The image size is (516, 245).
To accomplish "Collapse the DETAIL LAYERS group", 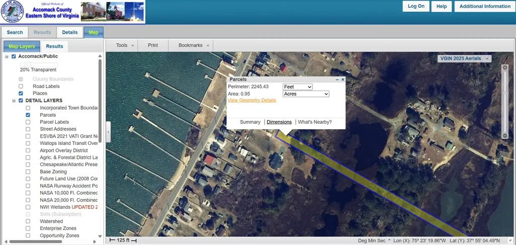I will tap(14, 101).
